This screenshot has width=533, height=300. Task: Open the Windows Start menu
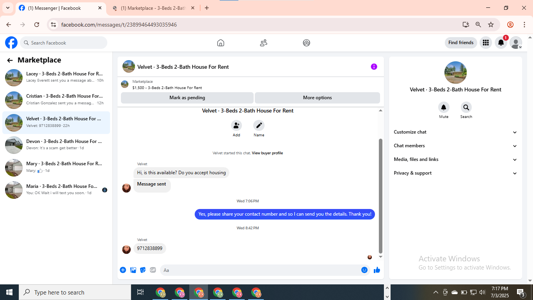click(x=9, y=292)
